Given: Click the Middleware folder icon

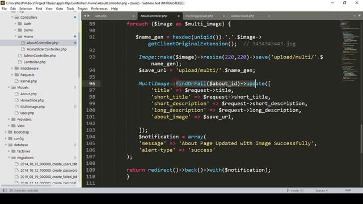Looking at the screenshot, I should tap(16, 68).
